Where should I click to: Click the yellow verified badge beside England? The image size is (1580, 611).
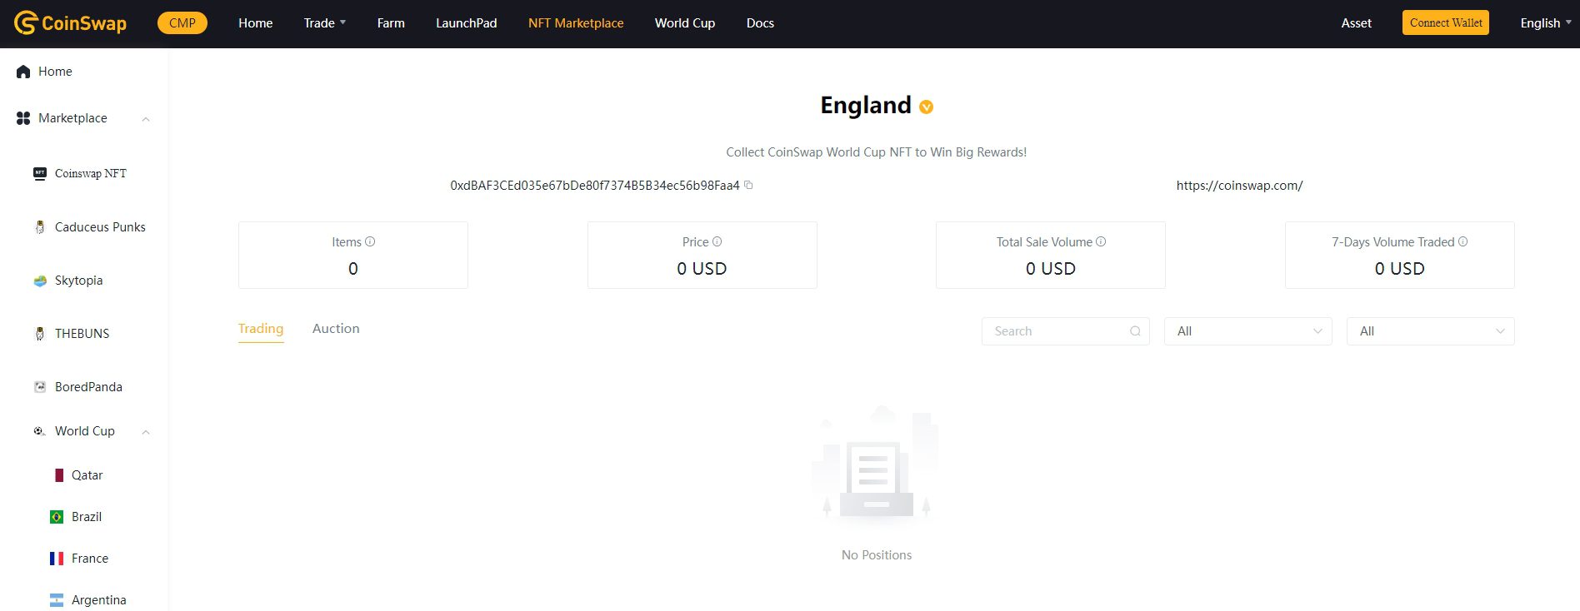pyautogui.click(x=926, y=107)
